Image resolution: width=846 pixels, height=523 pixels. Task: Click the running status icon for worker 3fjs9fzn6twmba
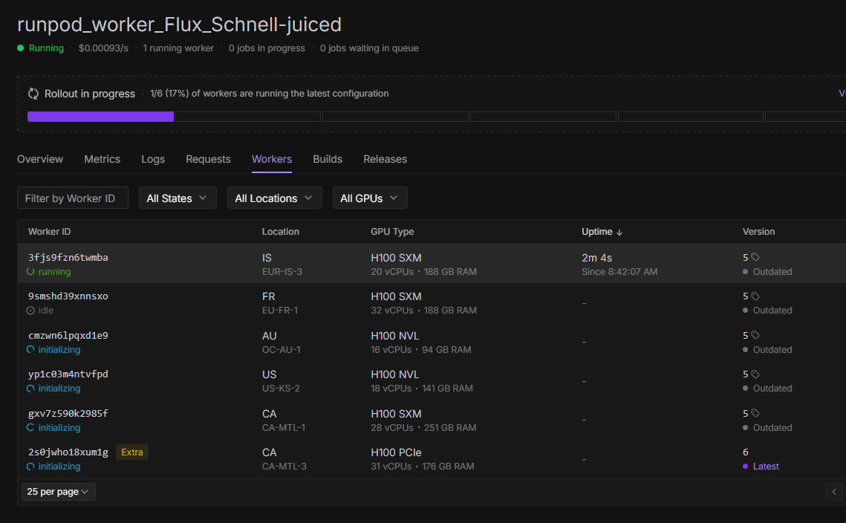(x=30, y=272)
